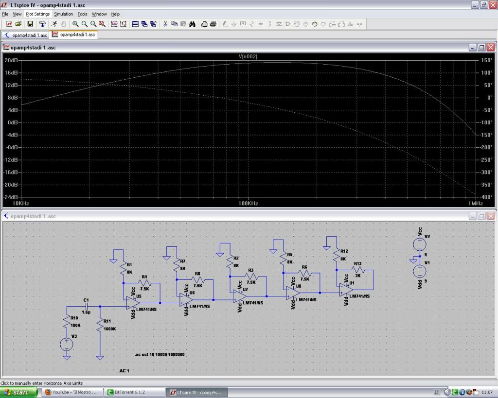The height and width of the screenshot is (398, 498).
Task: Switch to the schematic document tab
Action: tap(26, 35)
